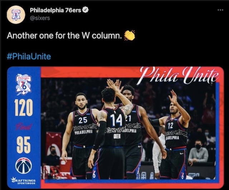Click the tweet text Another one for the W column
Image resolution: width=229 pixels, height=190 pixels.
64,35
